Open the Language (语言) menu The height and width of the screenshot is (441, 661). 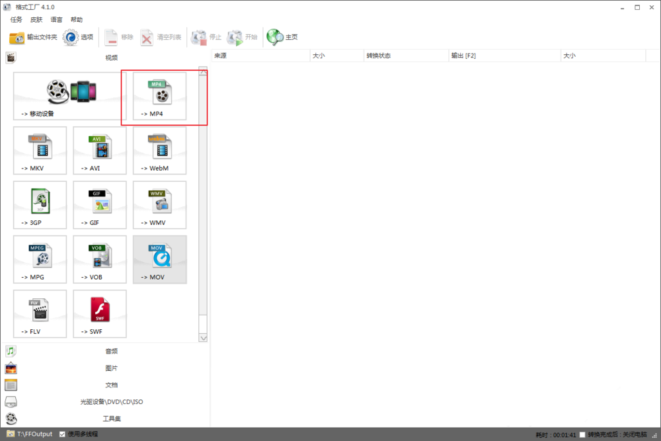click(56, 19)
